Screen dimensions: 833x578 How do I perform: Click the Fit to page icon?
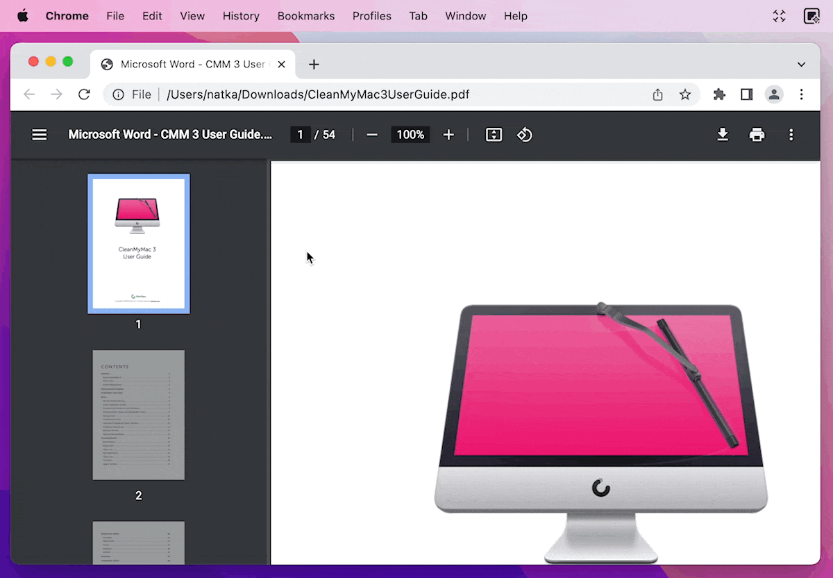pyautogui.click(x=494, y=135)
